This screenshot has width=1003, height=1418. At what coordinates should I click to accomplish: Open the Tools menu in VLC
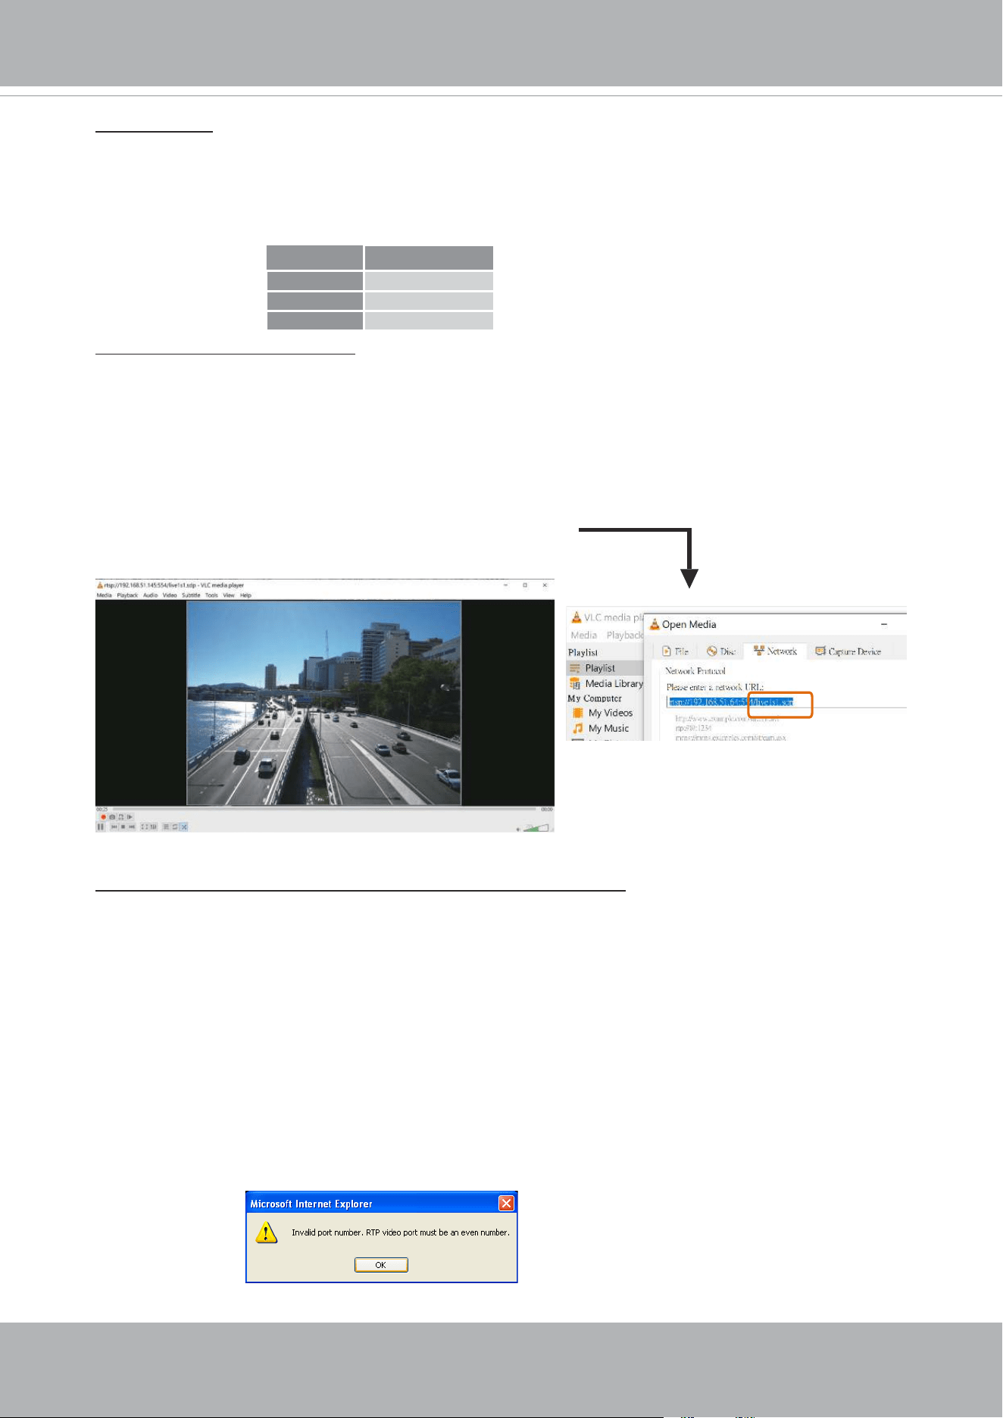pos(211,595)
